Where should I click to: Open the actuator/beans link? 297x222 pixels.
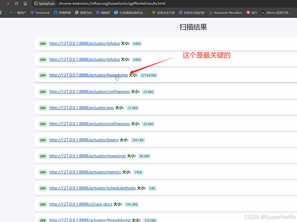click(84, 140)
